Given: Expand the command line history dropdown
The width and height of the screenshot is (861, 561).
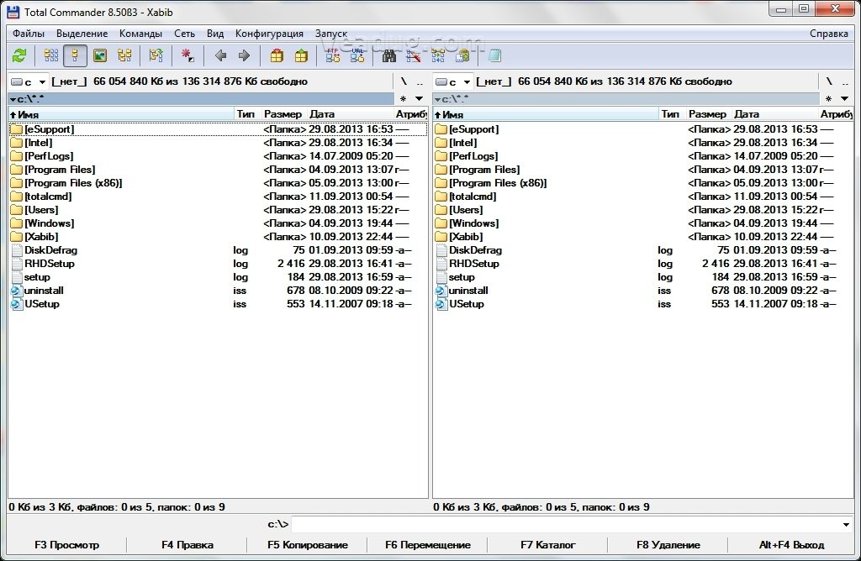Looking at the screenshot, I should pos(845,525).
